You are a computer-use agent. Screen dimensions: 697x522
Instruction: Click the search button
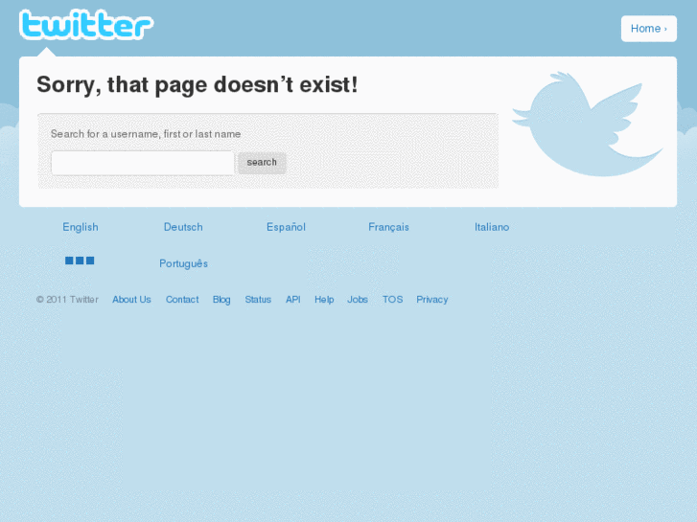pos(262,163)
